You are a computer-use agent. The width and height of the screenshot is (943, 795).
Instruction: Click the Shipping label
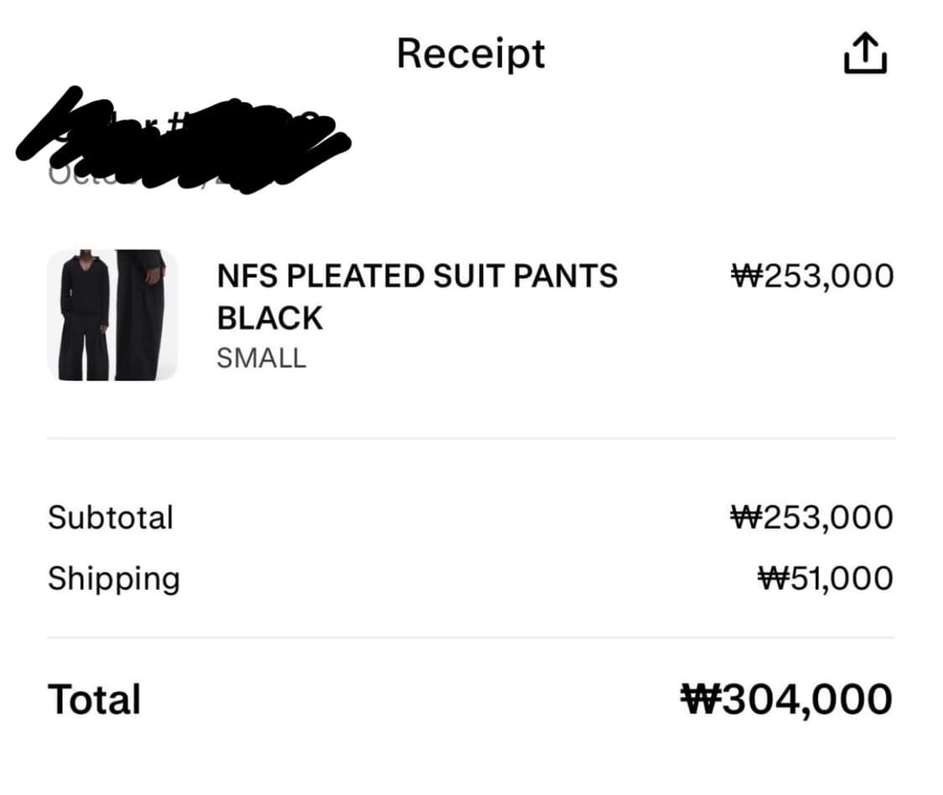[x=114, y=579]
